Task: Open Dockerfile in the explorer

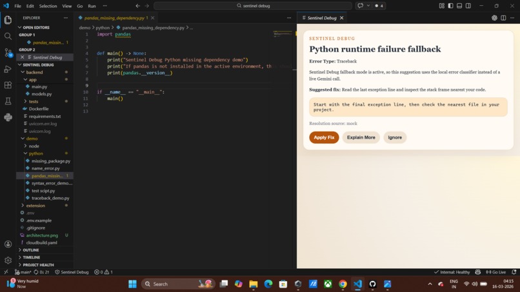Action: click(x=39, y=109)
